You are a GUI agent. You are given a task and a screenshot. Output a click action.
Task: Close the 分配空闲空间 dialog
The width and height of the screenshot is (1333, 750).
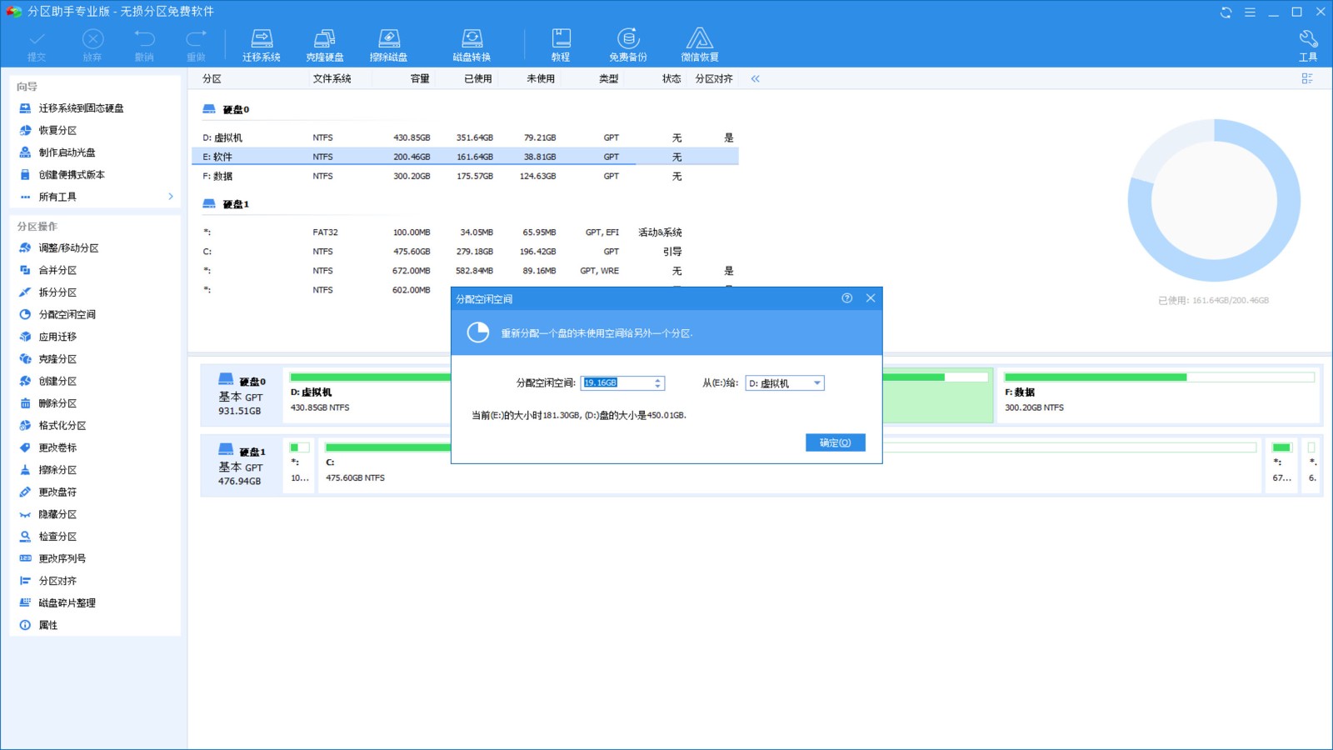[x=871, y=298]
